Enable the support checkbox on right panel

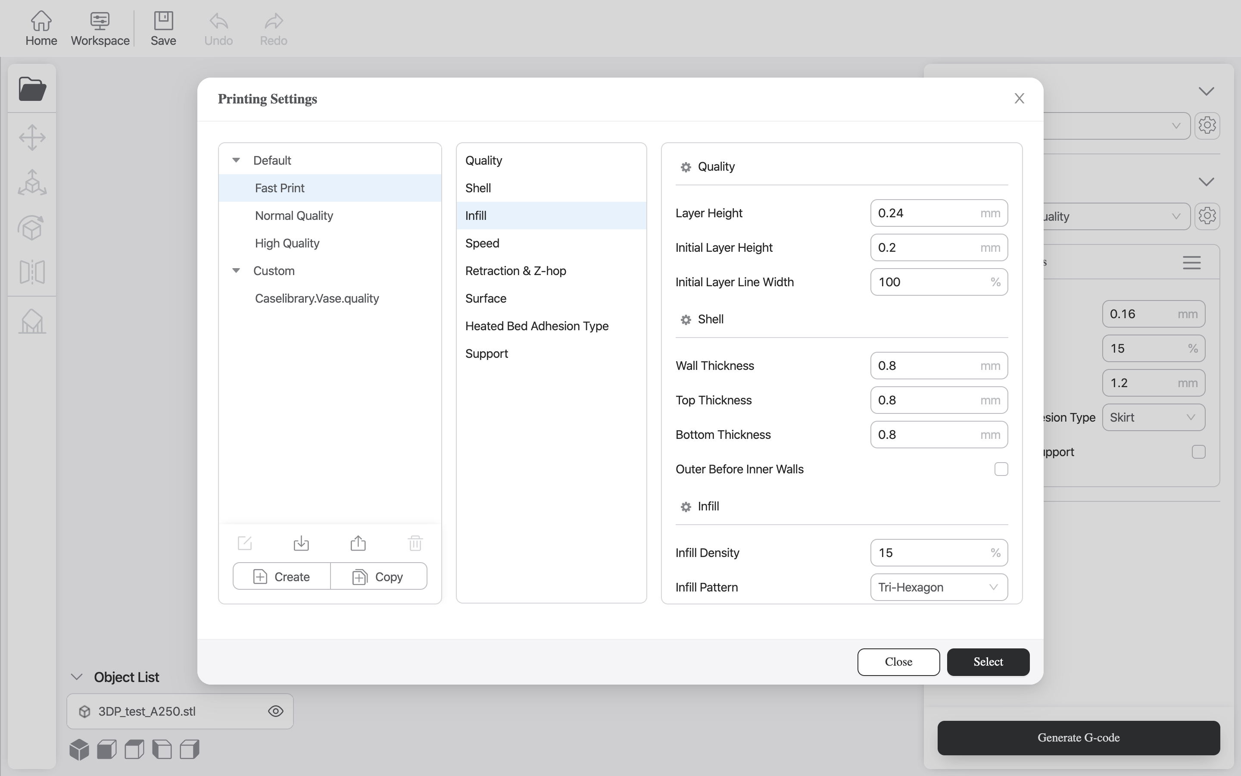1198,452
